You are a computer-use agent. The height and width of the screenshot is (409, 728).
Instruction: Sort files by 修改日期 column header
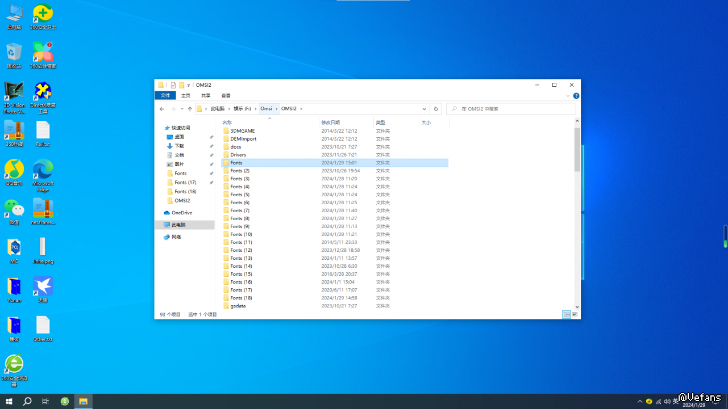pyautogui.click(x=331, y=123)
